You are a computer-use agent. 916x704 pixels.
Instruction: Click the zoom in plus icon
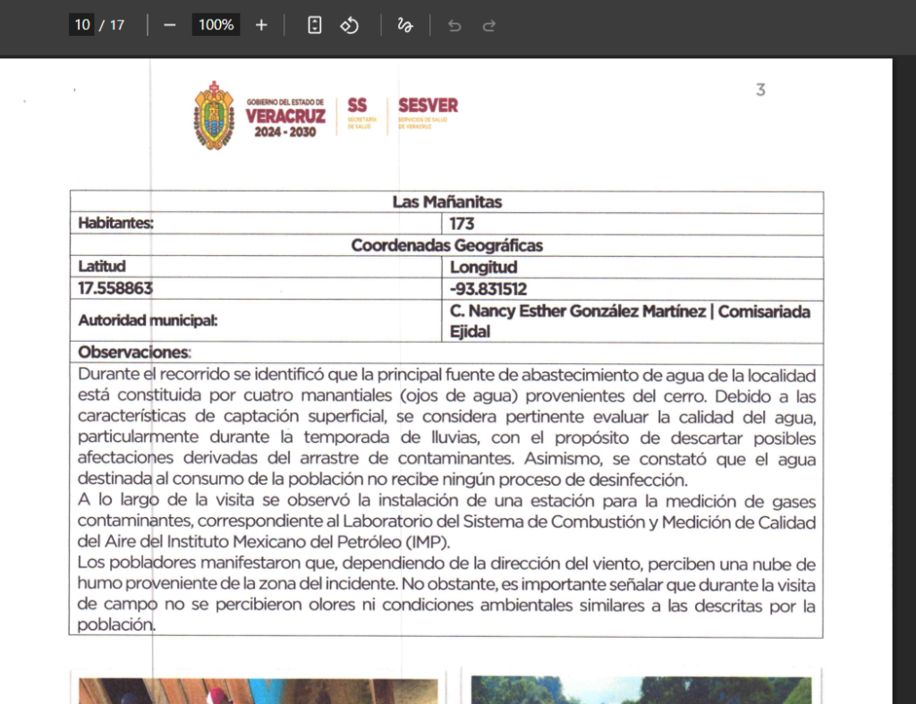click(x=261, y=25)
